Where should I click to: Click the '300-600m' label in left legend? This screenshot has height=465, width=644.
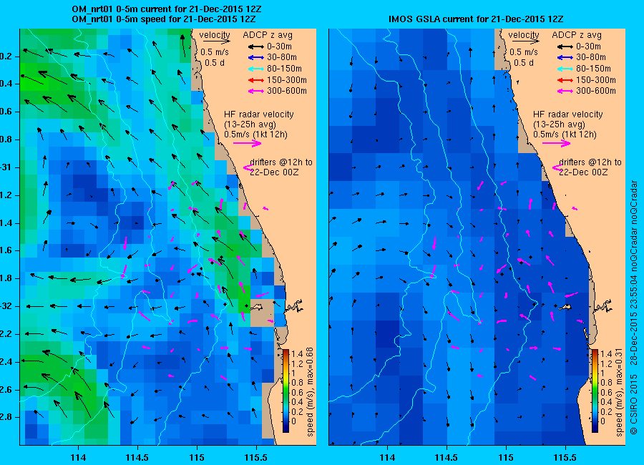click(287, 91)
